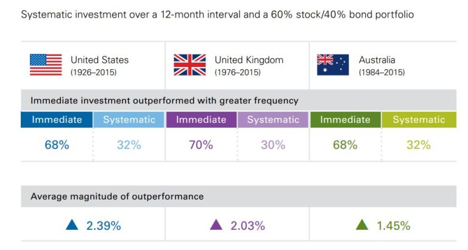
Task: Click the 30% systematic value
Action: coord(273,145)
